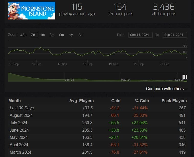The image size is (194, 157).
Task: Select the 1y zoom range
Action: pos(71,35)
